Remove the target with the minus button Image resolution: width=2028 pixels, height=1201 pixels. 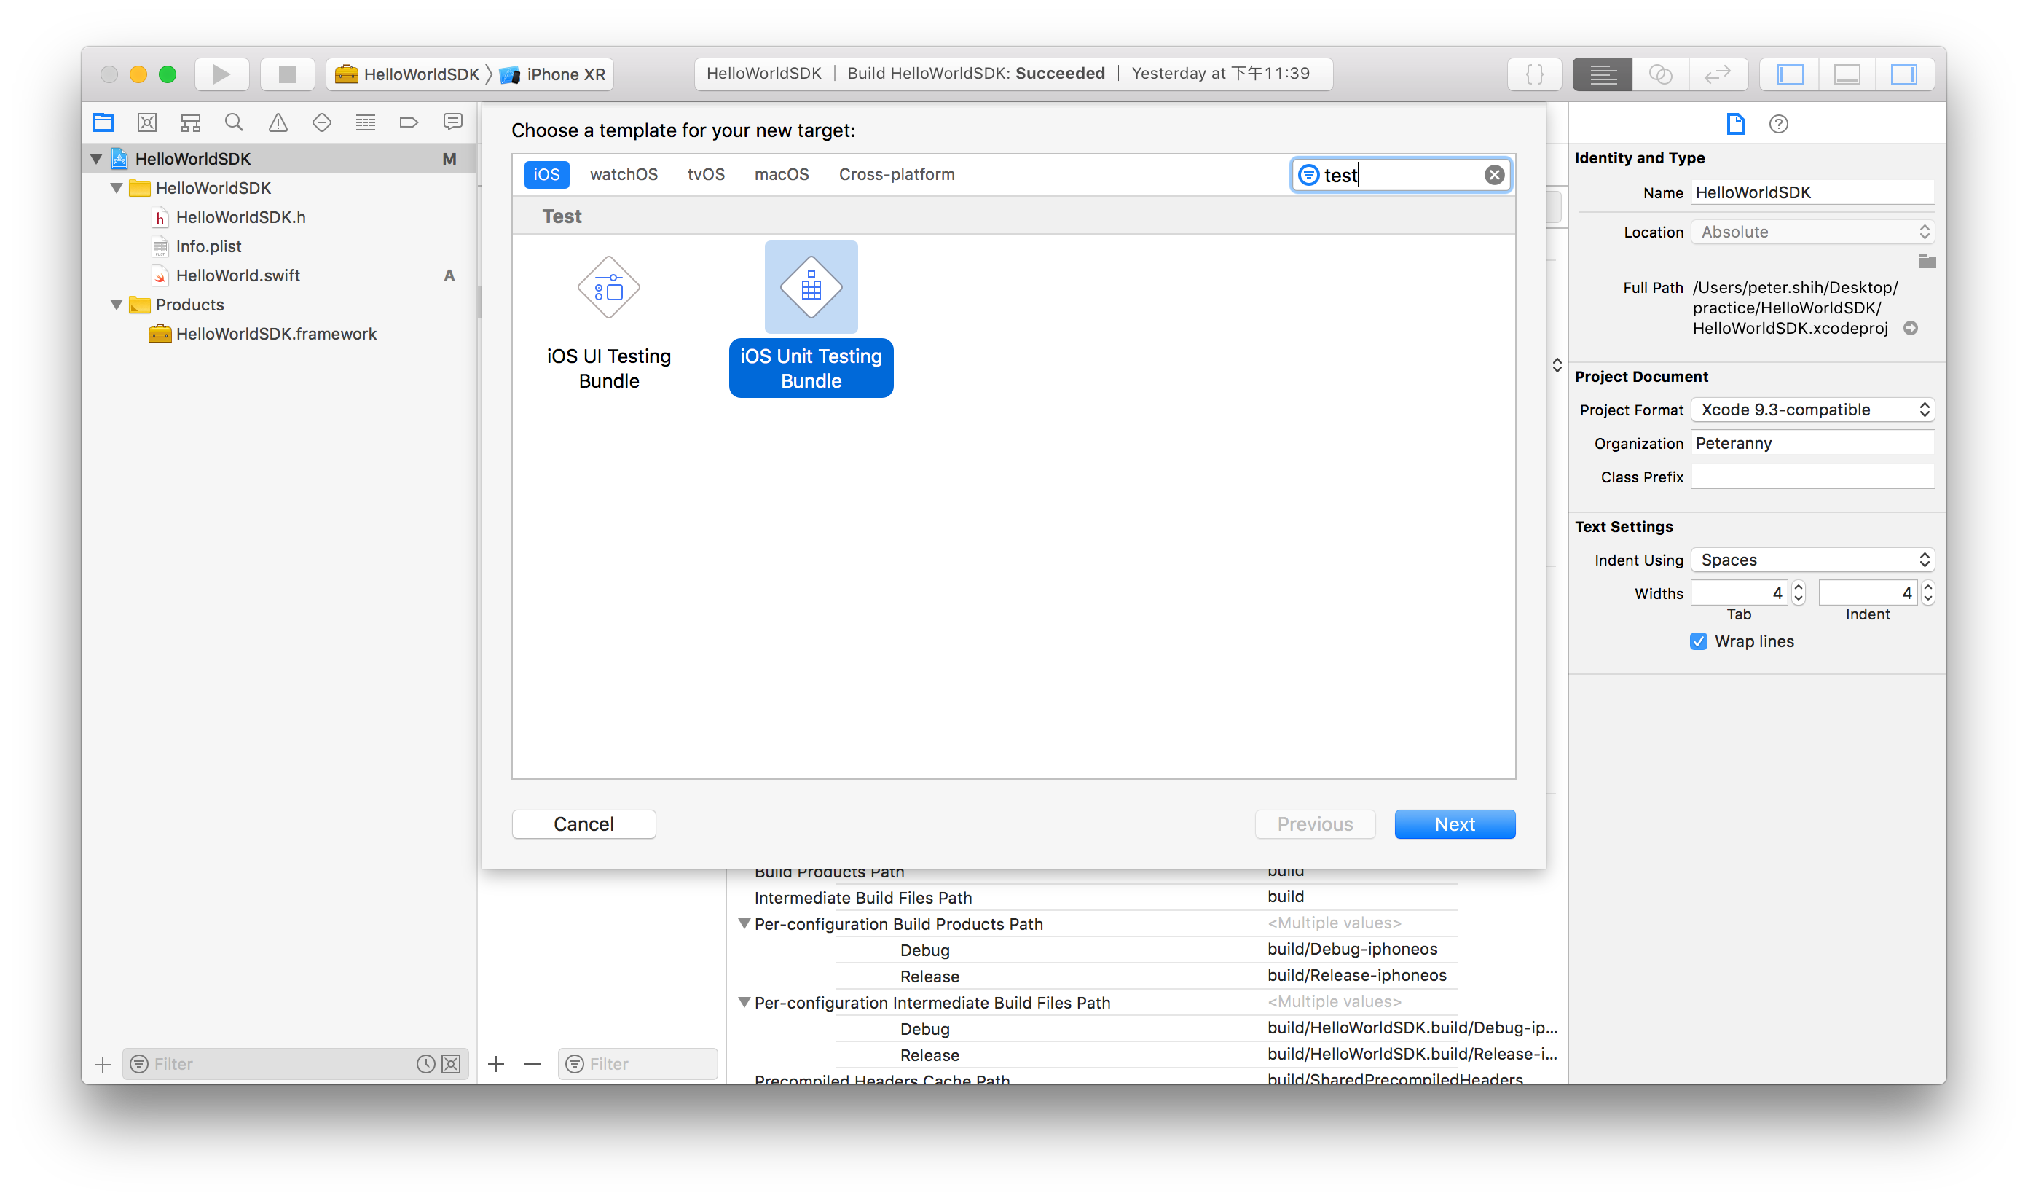coord(532,1063)
